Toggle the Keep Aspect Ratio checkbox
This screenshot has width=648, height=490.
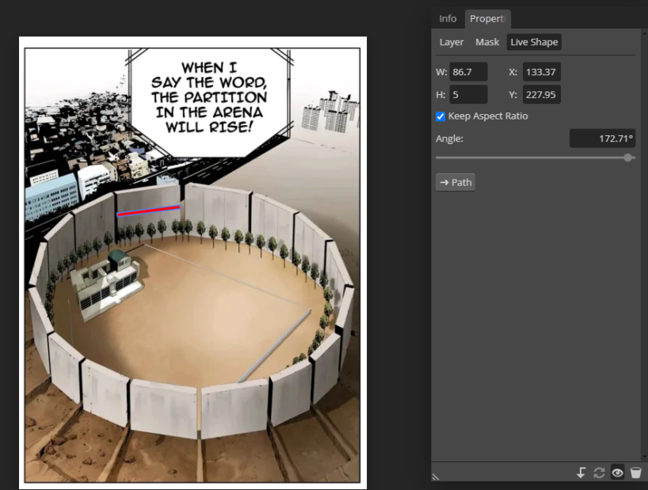tap(440, 116)
